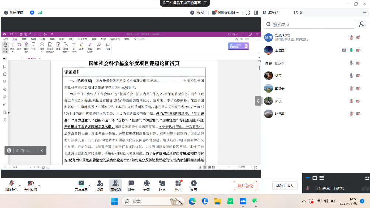
Task: Click the 成为主持人 become host button
Action: (x=285, y=186)
